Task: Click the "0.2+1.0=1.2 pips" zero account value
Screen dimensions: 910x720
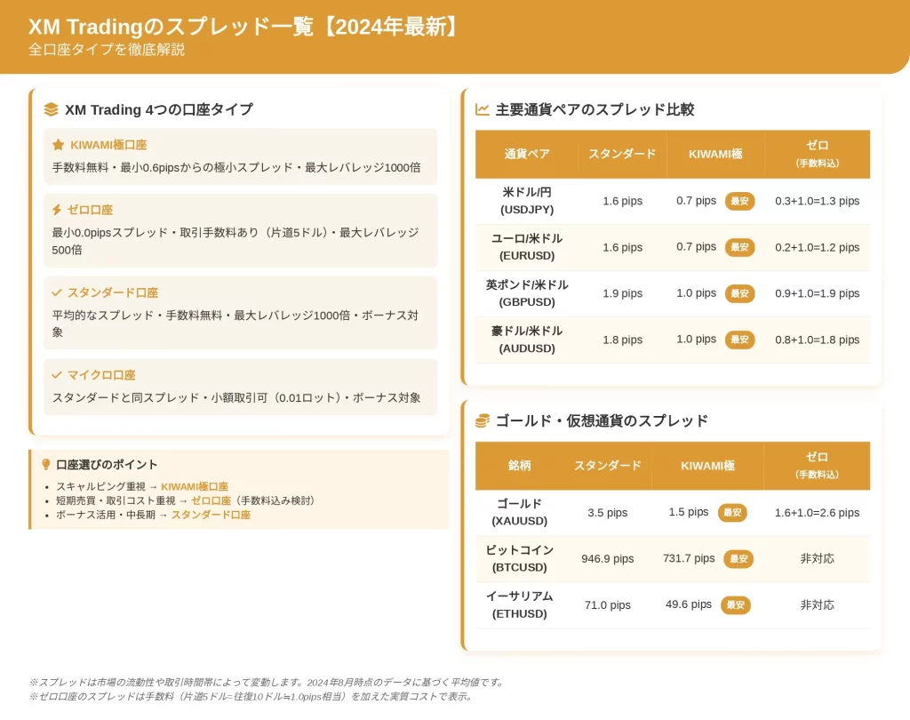Action: [x=818, y=247]
